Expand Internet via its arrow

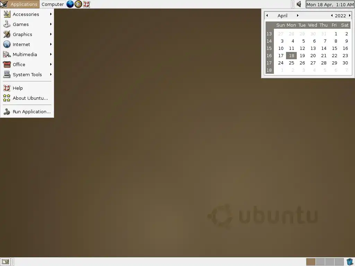tap(51, 44)
